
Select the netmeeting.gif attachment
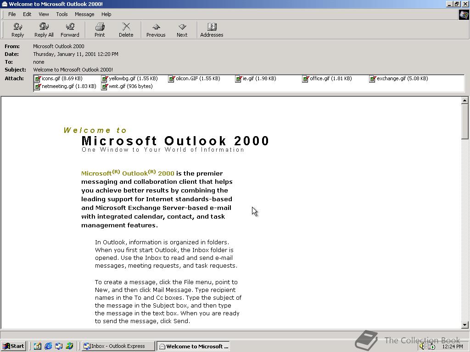point(65,86)
